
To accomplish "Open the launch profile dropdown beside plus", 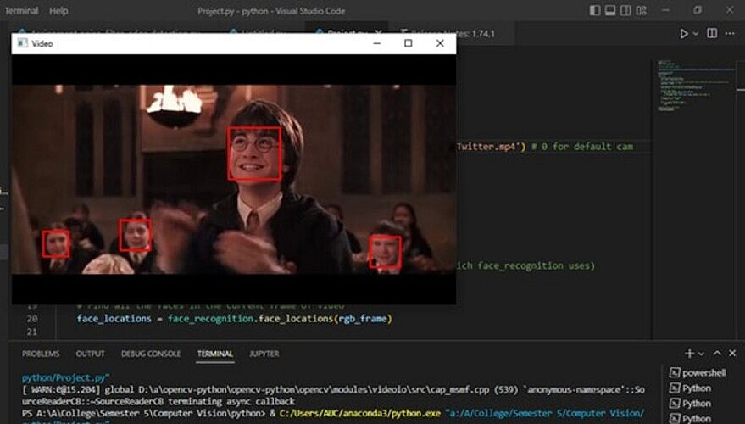I will [x=701, y=354].
